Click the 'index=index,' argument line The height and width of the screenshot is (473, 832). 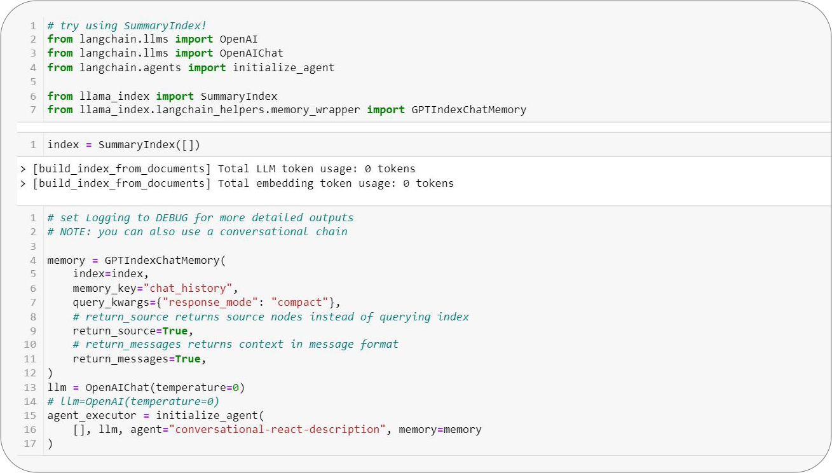pyautogui.click(x=111, y=274)
